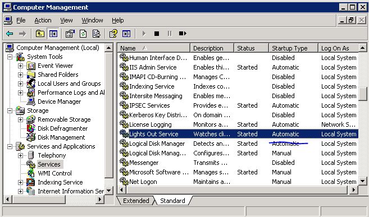The image size is (369, 217).
Task: Sort by the Description column header
Action: click(212, 48)
